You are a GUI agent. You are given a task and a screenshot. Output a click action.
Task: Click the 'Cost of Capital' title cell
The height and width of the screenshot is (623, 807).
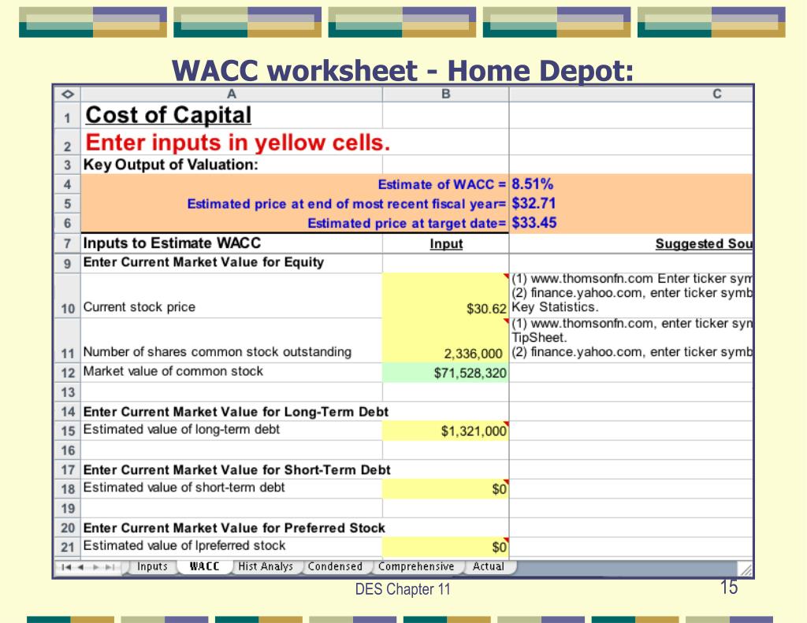pyautogui.click(x=169, y=115)
